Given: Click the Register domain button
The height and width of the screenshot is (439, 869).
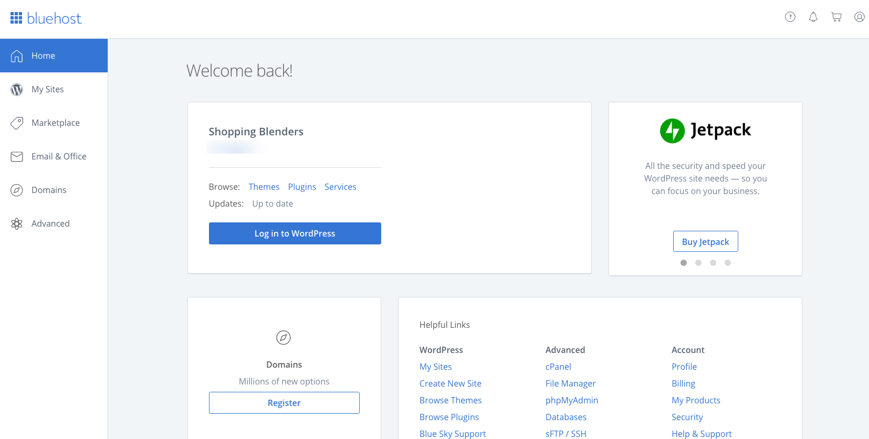Looking at the screenshot, I should (x=284, y=403).
